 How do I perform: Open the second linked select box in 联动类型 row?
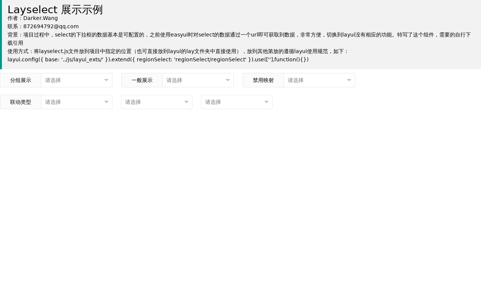157,102
